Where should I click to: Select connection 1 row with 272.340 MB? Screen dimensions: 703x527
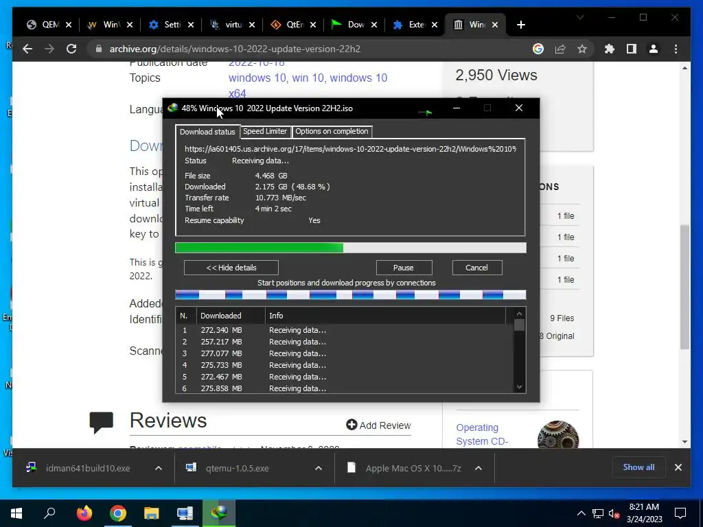click(x=345, y=330)
